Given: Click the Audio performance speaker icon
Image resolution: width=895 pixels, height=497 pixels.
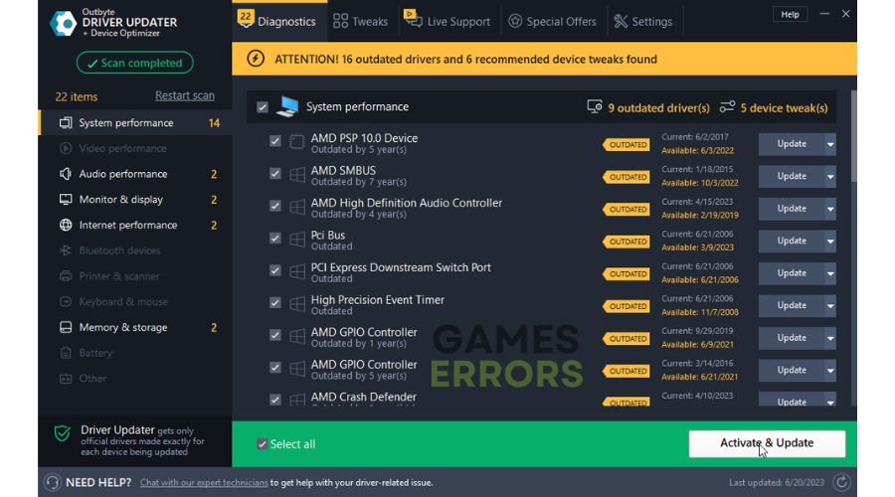Looking at the screenshot, I should tap(66, 174).
